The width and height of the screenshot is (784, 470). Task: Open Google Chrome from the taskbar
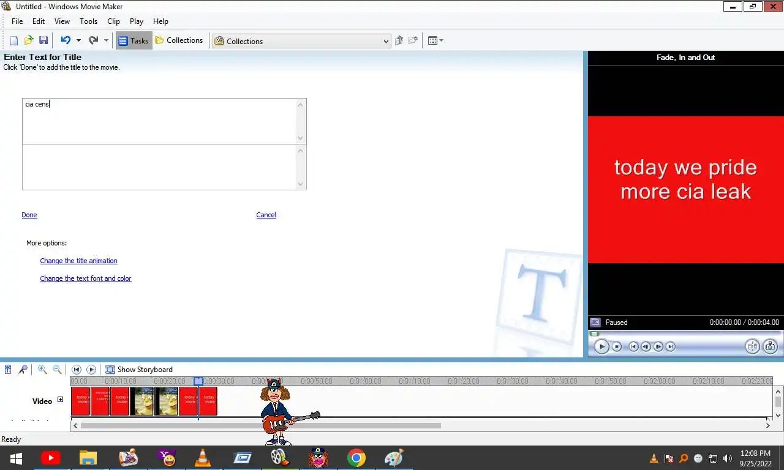coord(356,458)
